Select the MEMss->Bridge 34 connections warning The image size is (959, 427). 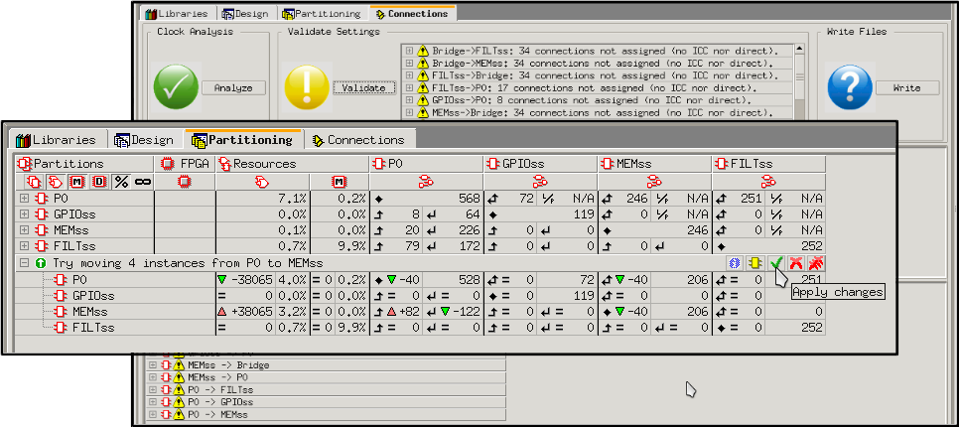tap(599, 112)
